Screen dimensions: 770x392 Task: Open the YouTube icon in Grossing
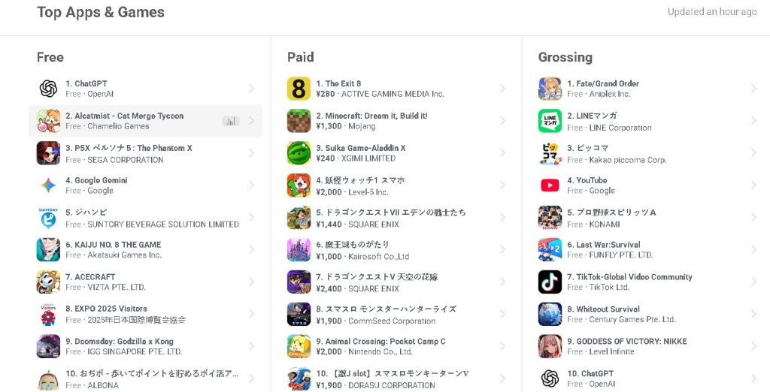pos(550,185)
